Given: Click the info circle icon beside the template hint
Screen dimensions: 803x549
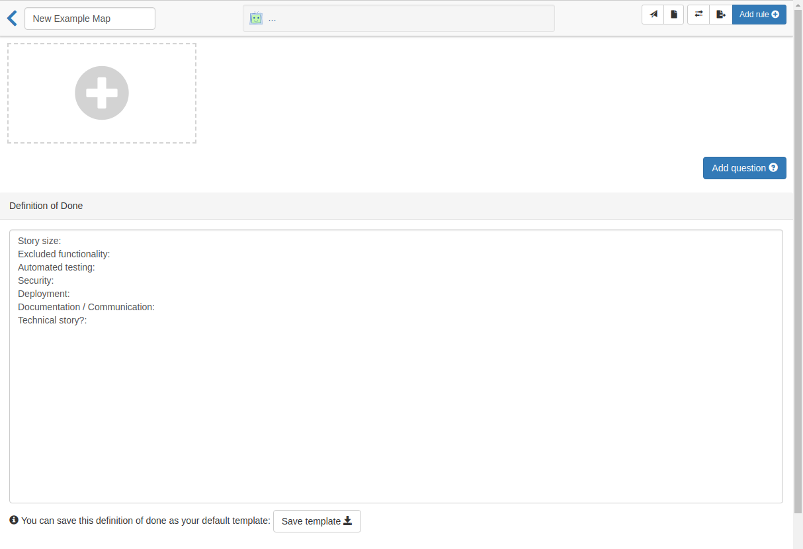Looking at the screenshot, I should coord(14,520).
